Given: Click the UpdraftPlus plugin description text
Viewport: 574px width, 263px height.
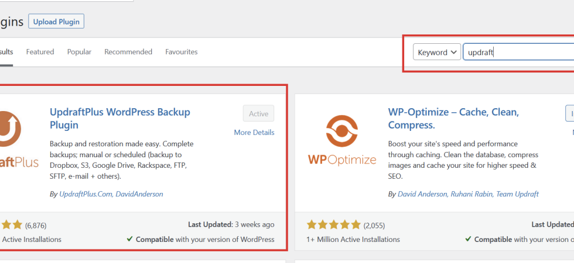Looking at the screenshot, I should pos(122,160).
